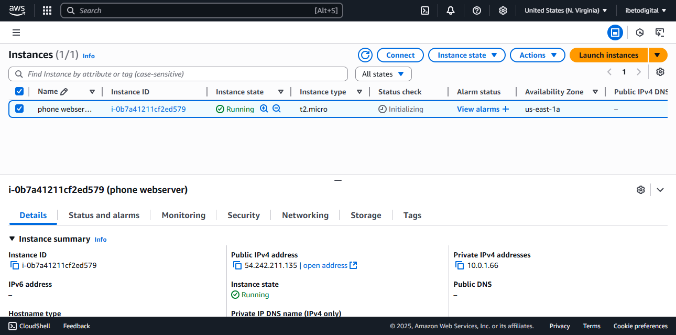Open the table preferences gear icon
This screenshot has height=335, width=676.
[660, 72]
